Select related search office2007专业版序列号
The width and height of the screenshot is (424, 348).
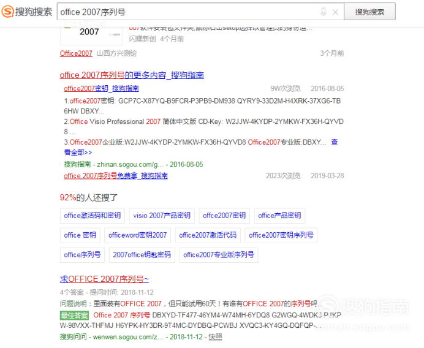pyautogui.click(x=219, y=255)
